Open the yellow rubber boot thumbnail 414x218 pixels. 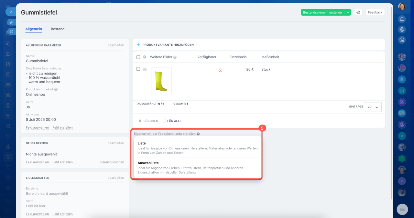[161, 81]
